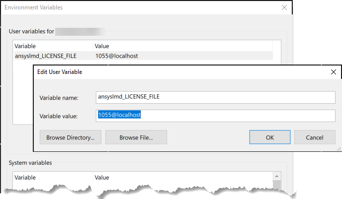Close the Environment Variables window
The image size is (342, 199).
(284, 7)
